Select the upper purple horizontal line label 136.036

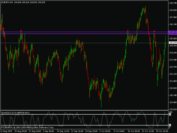(173, 32)
